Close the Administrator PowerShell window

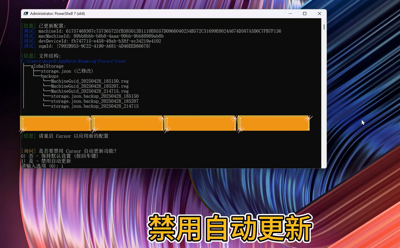coord(319,13)
